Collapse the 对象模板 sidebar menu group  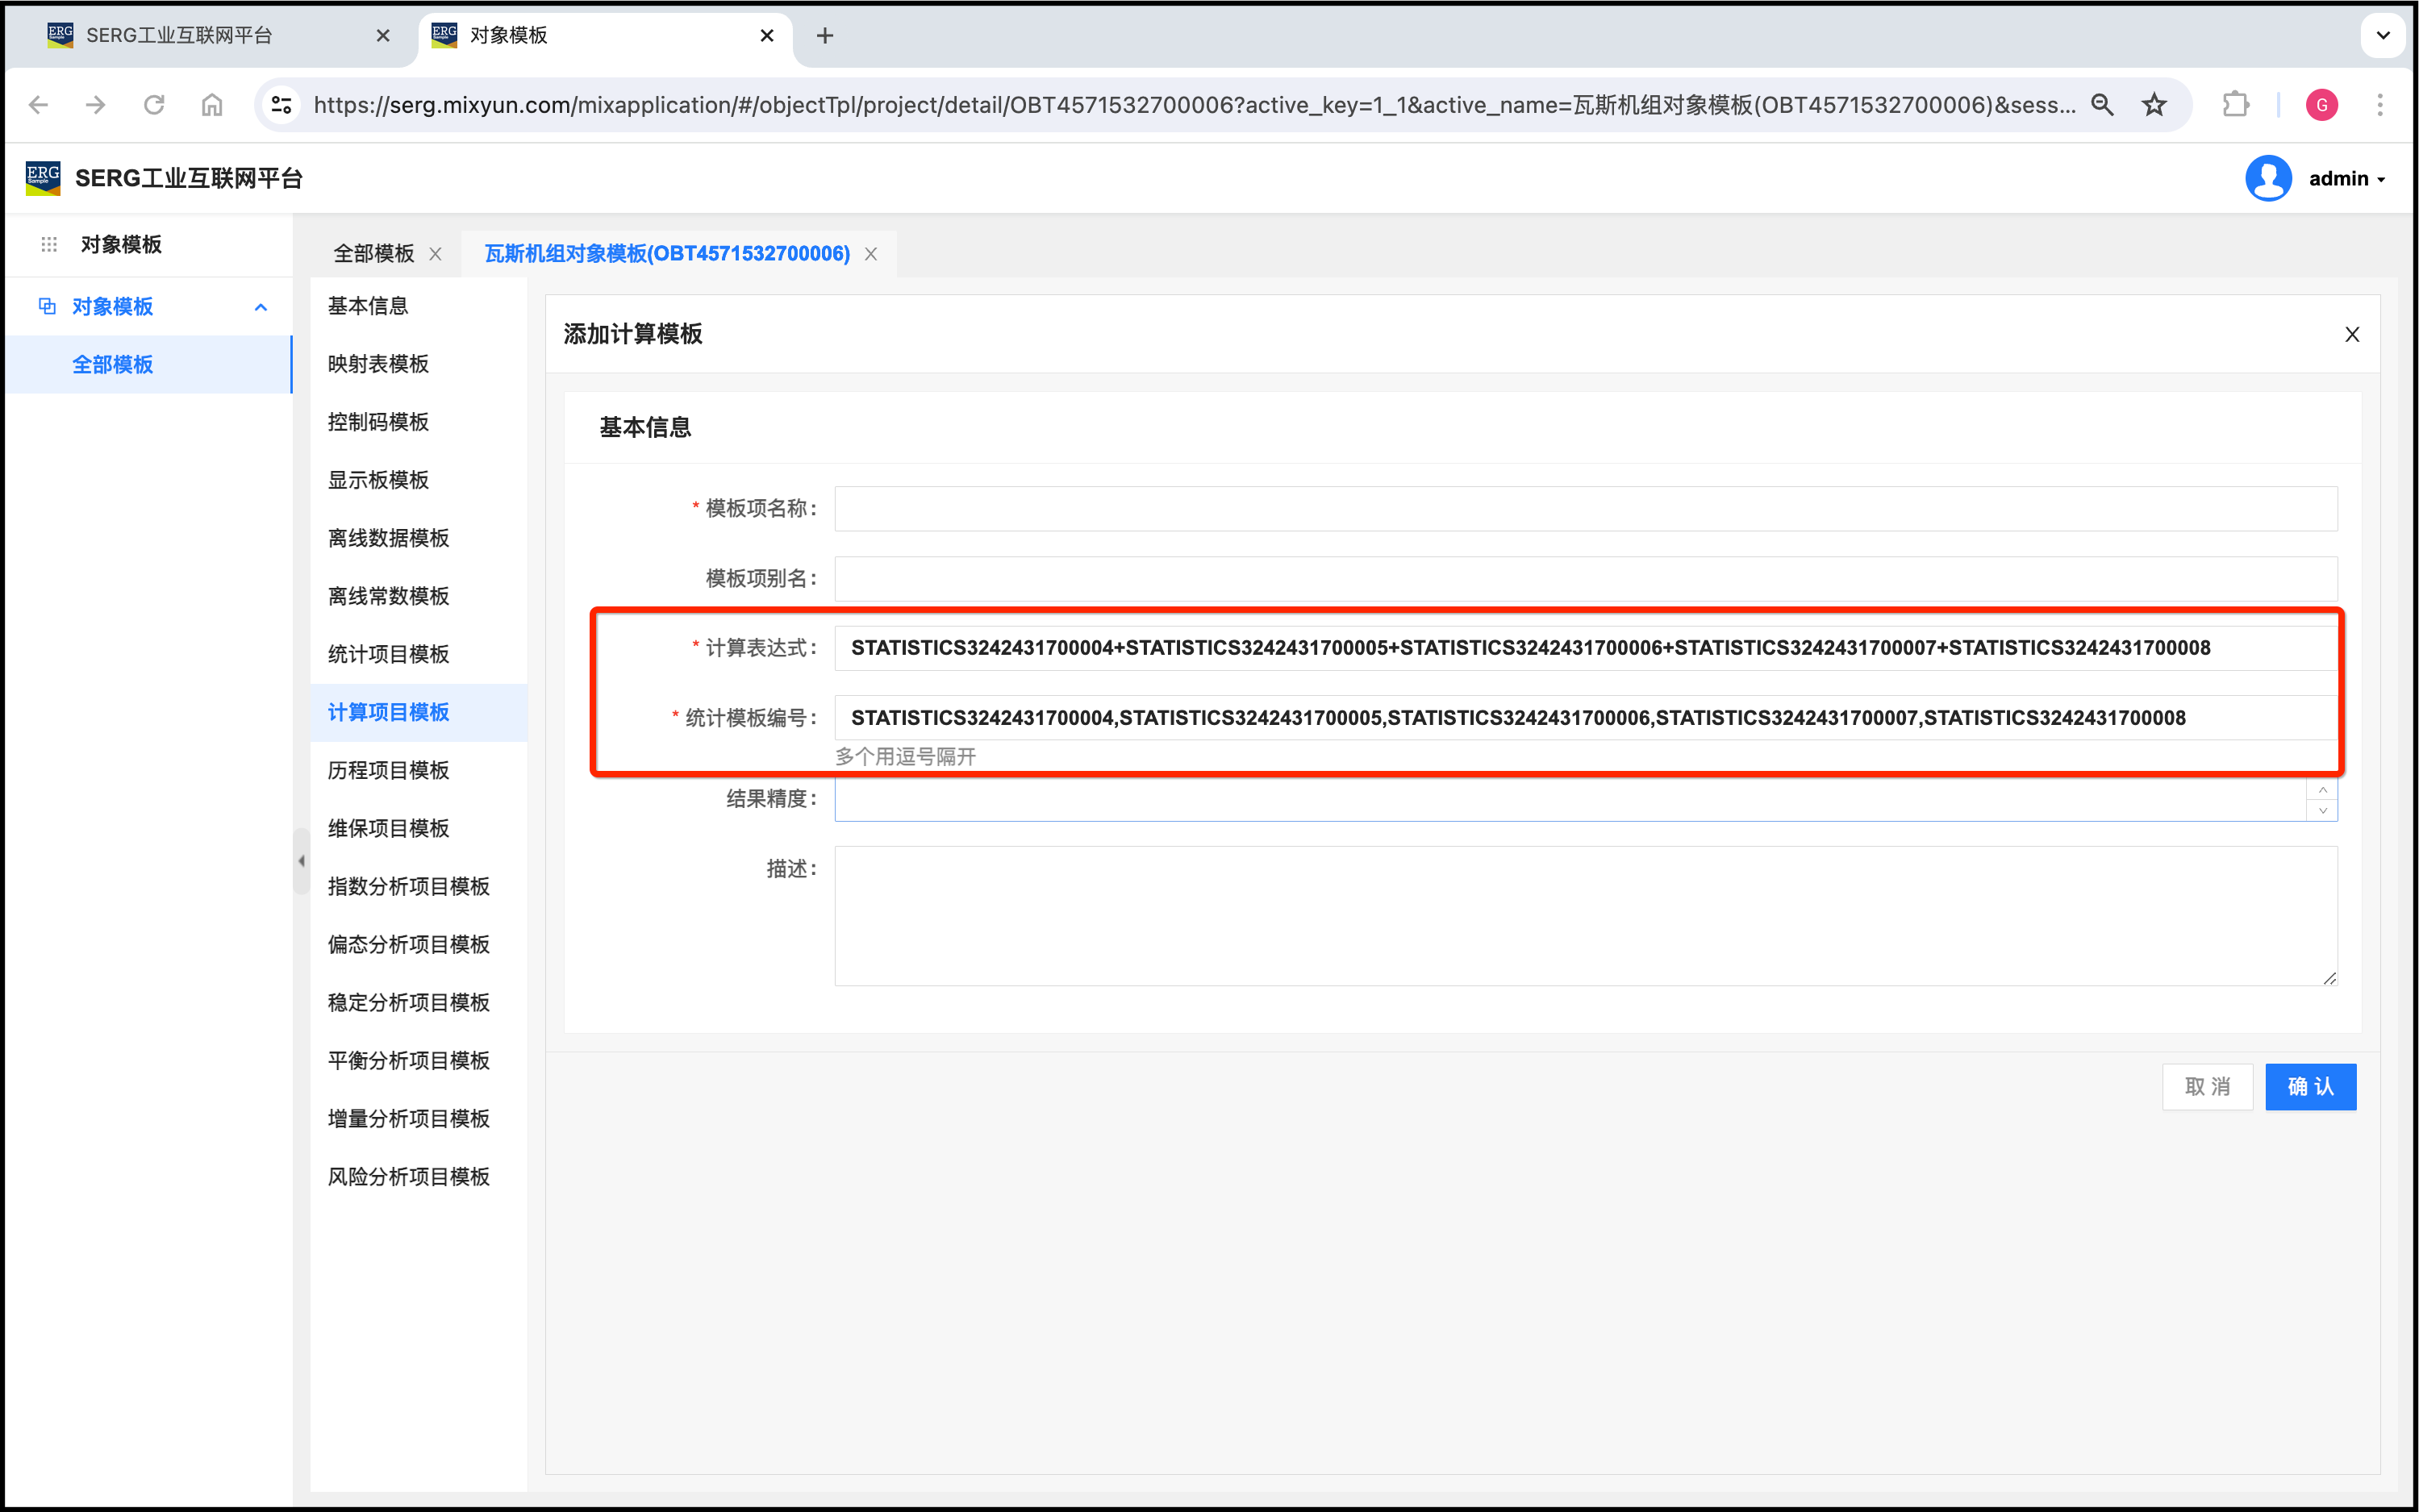tap(261, 307)
